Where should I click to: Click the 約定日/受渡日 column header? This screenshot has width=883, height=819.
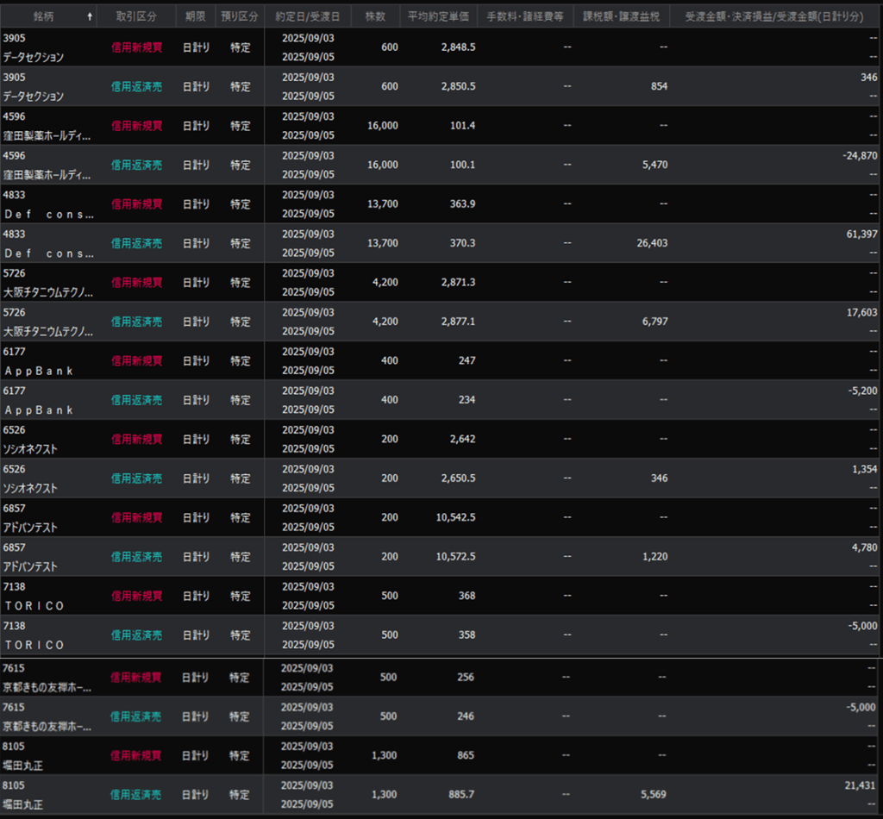pyautogui.click(x=308, y=17)
